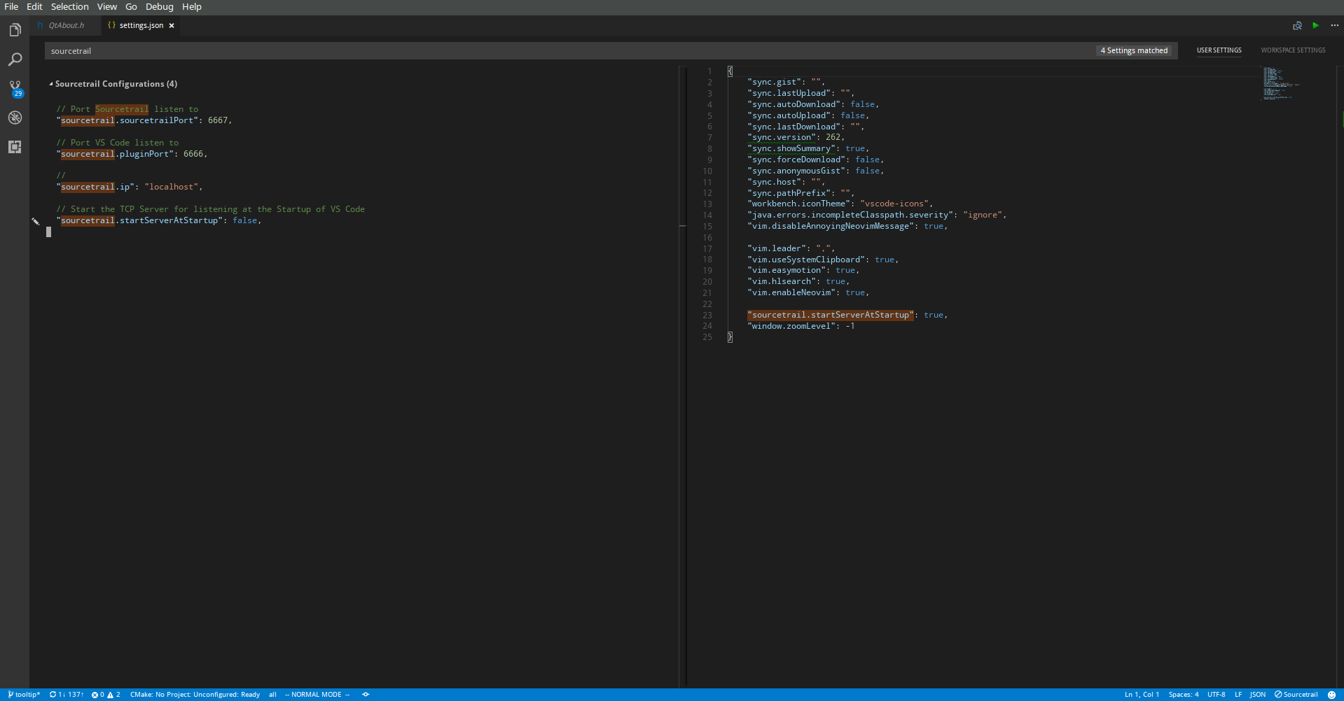Open the Explorer view in the activity bar
Viewport: 1344px width, 701px height.
pyautogui.click(x=15, y=30)
